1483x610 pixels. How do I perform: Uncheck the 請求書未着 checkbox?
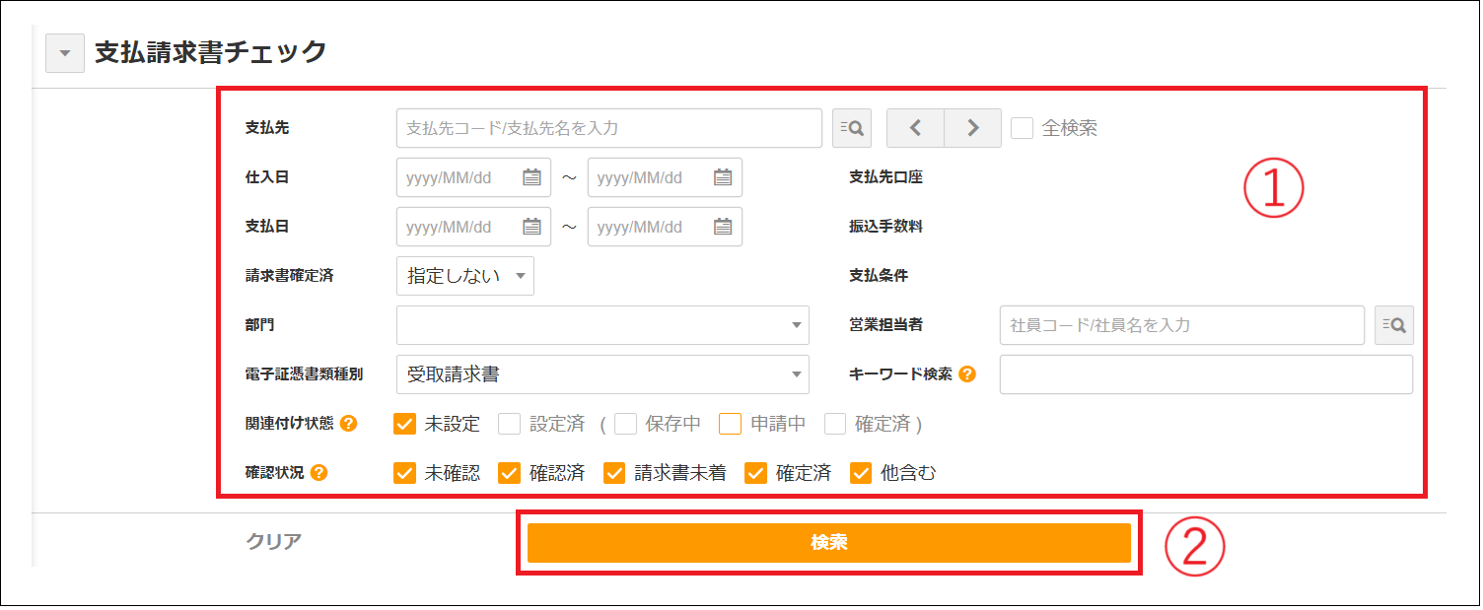point(615,473)
